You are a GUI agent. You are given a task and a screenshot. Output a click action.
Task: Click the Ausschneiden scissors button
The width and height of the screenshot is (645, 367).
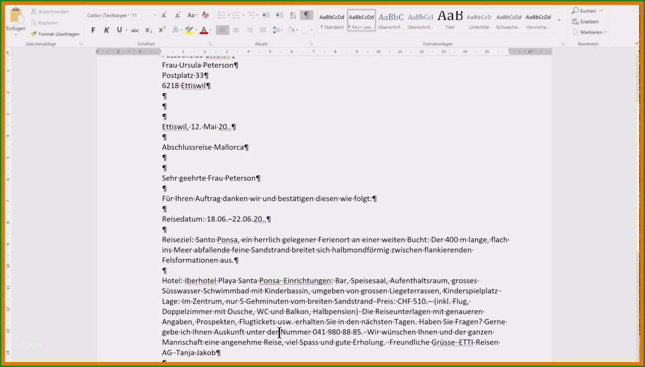click(49, 11)
